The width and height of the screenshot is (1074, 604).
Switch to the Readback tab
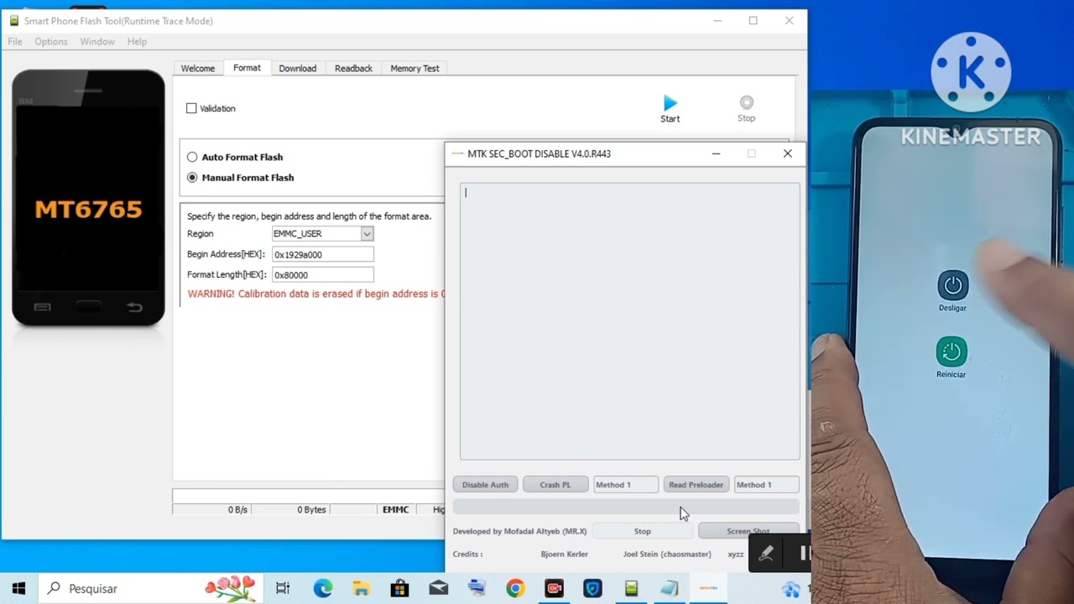pos(353,69)
